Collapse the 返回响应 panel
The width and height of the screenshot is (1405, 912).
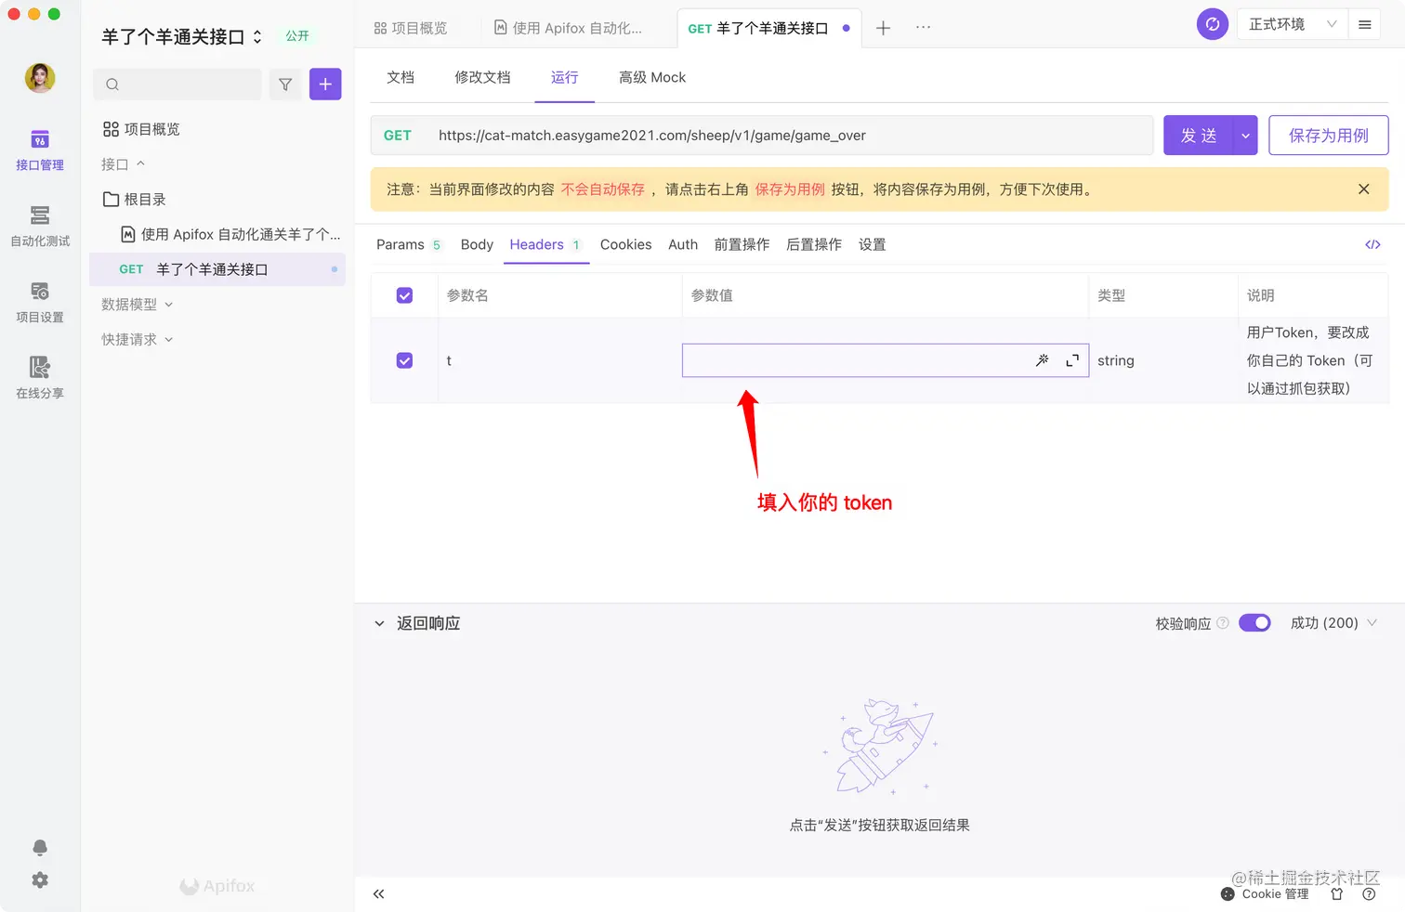379,624
